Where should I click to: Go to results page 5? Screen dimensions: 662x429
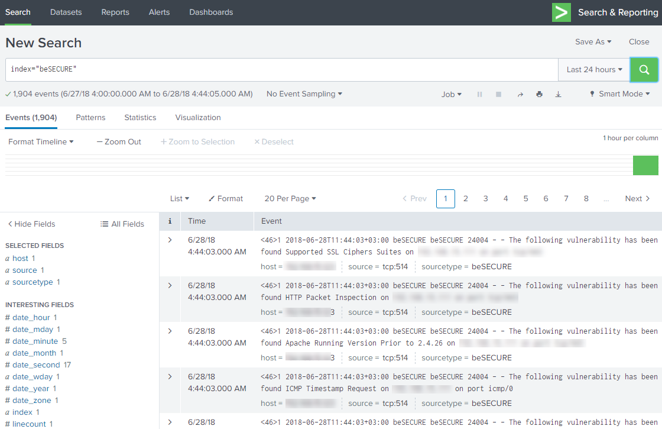tap(525, 199)
